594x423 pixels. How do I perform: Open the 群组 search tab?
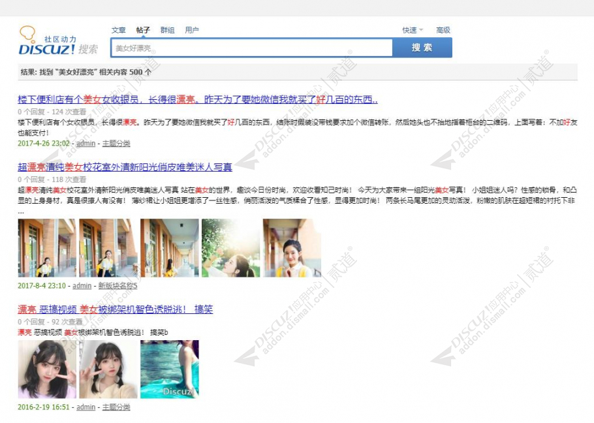pos(167,30)
